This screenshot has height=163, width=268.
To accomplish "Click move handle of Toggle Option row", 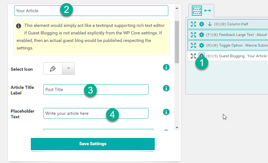I will click(193, 45).
